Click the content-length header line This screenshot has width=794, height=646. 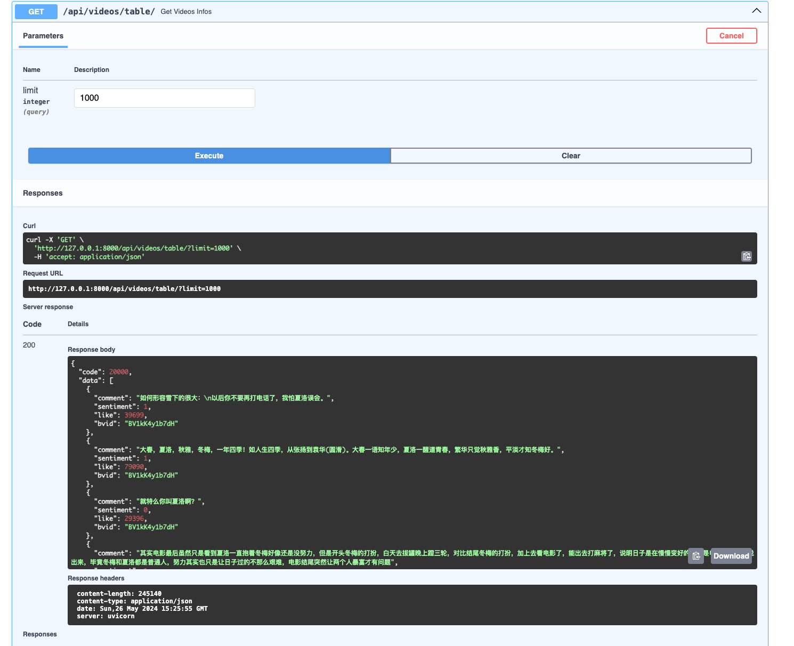[119, 594]
